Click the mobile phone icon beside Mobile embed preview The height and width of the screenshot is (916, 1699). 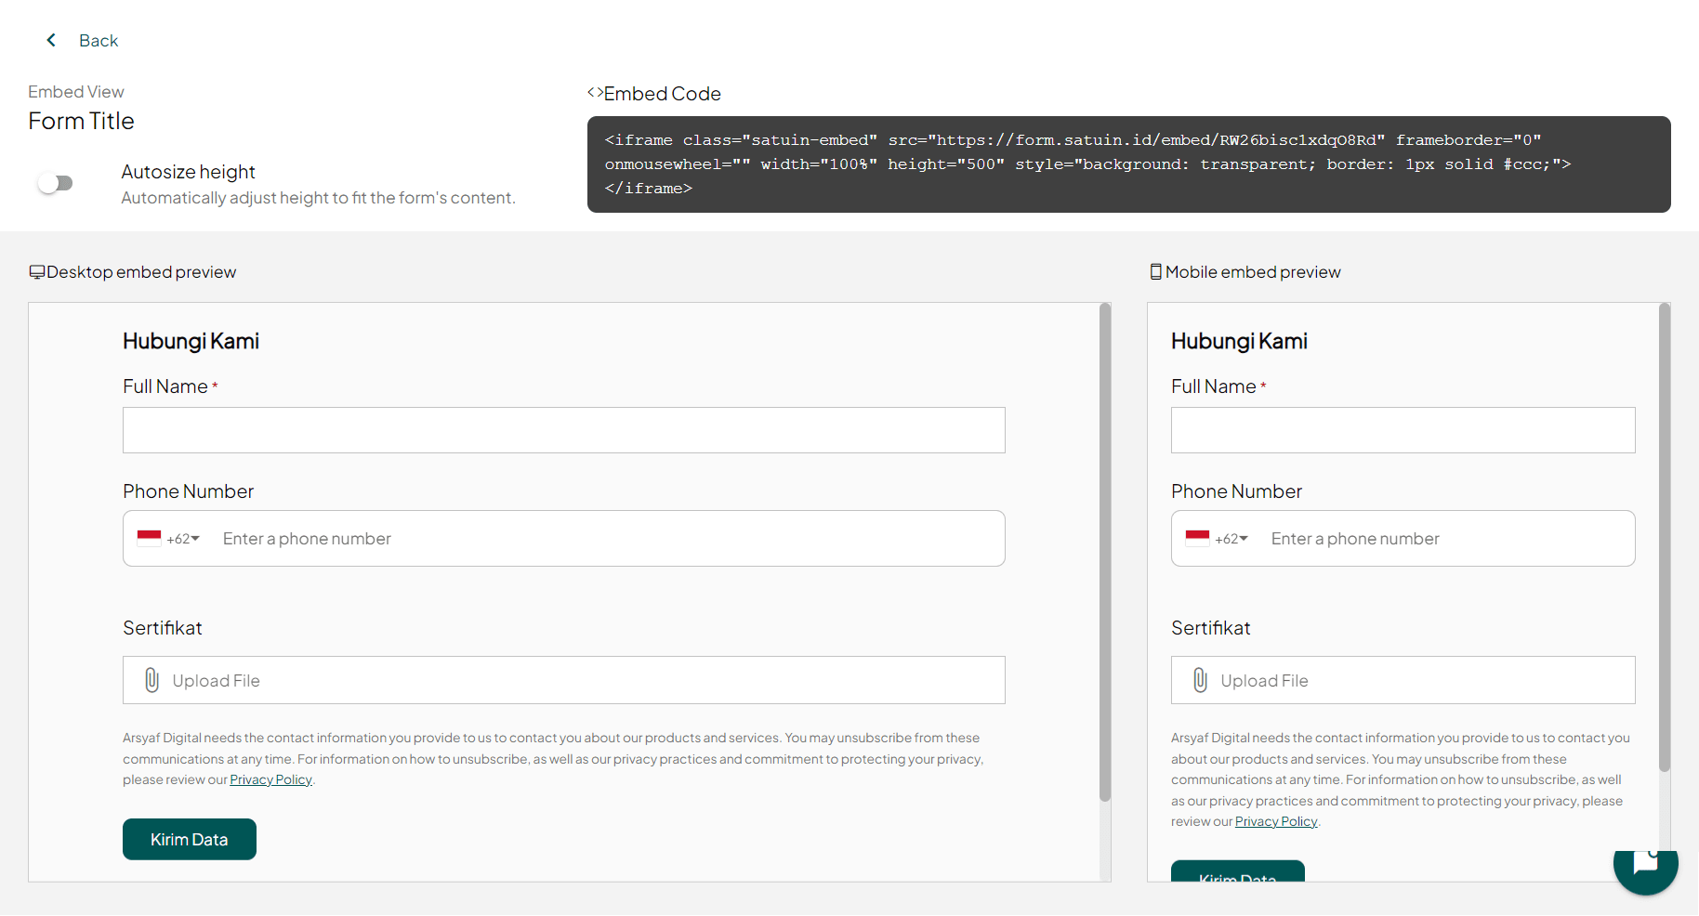pos(1156,272)
